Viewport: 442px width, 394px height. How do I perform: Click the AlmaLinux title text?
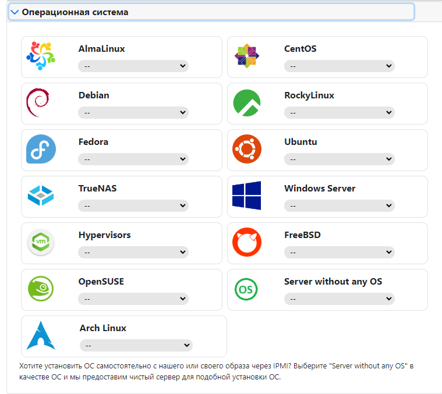click(x=101, y=49)
